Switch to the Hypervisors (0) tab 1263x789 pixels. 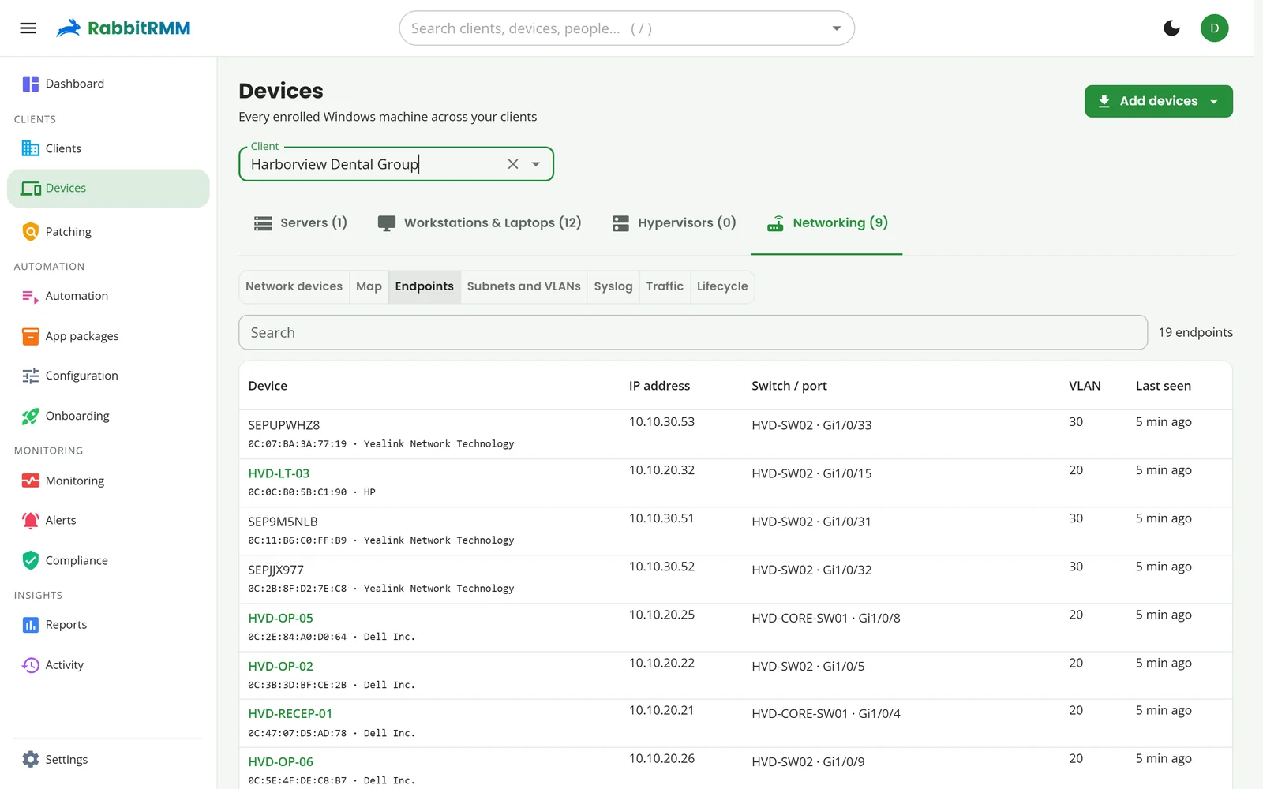674,223
